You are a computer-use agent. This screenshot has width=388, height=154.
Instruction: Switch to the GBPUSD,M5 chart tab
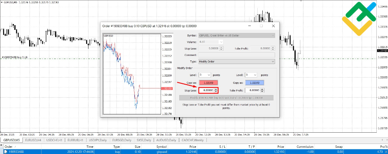pyautogui.click(x=11, y=140)
